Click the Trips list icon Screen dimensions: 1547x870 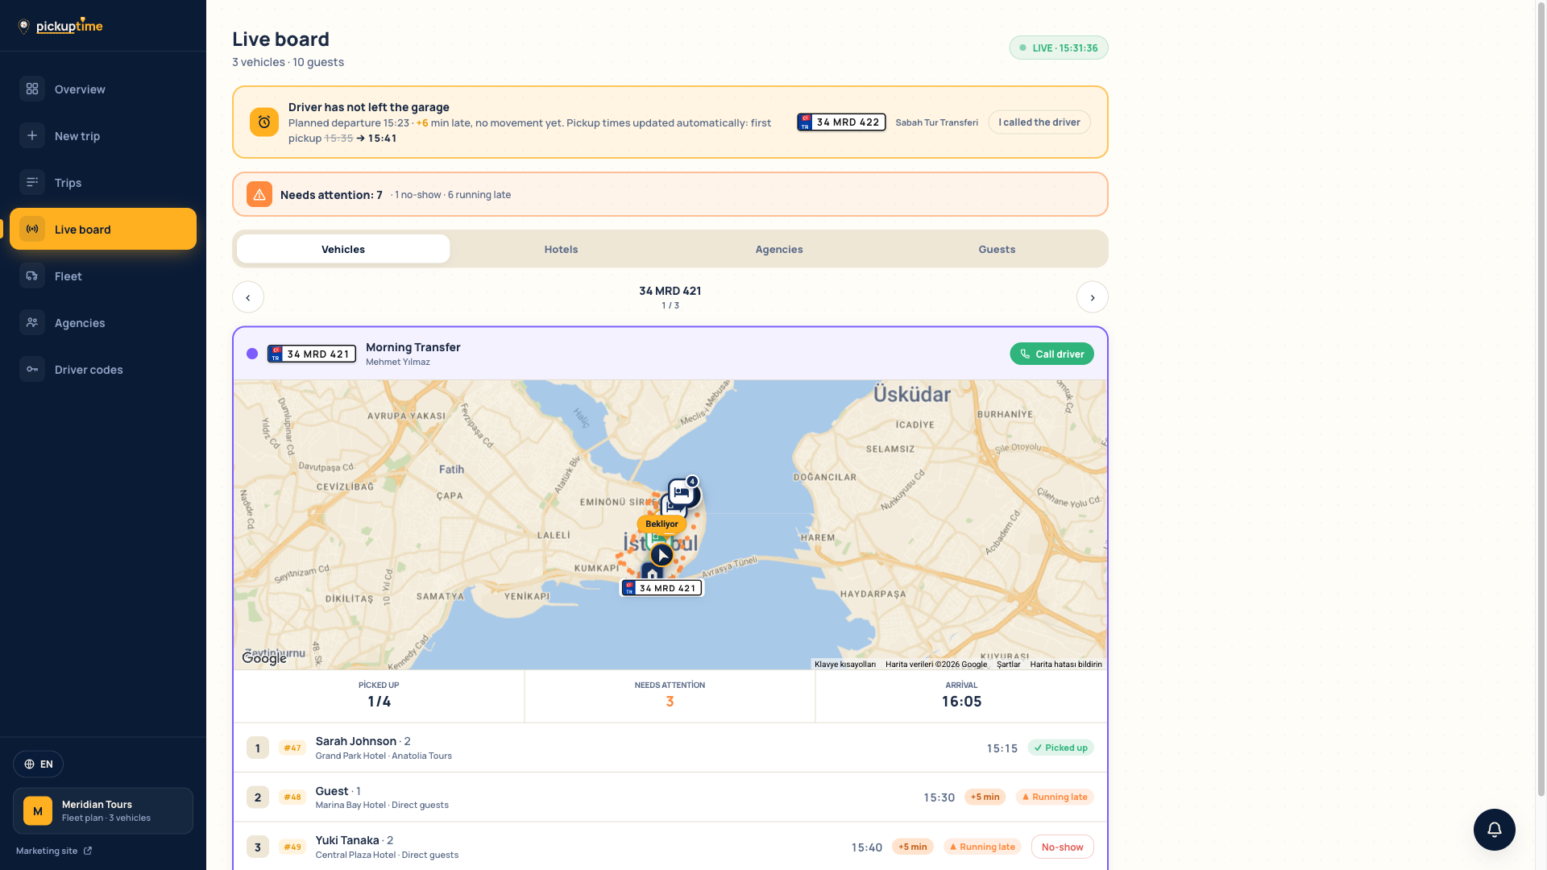point(32,182)
